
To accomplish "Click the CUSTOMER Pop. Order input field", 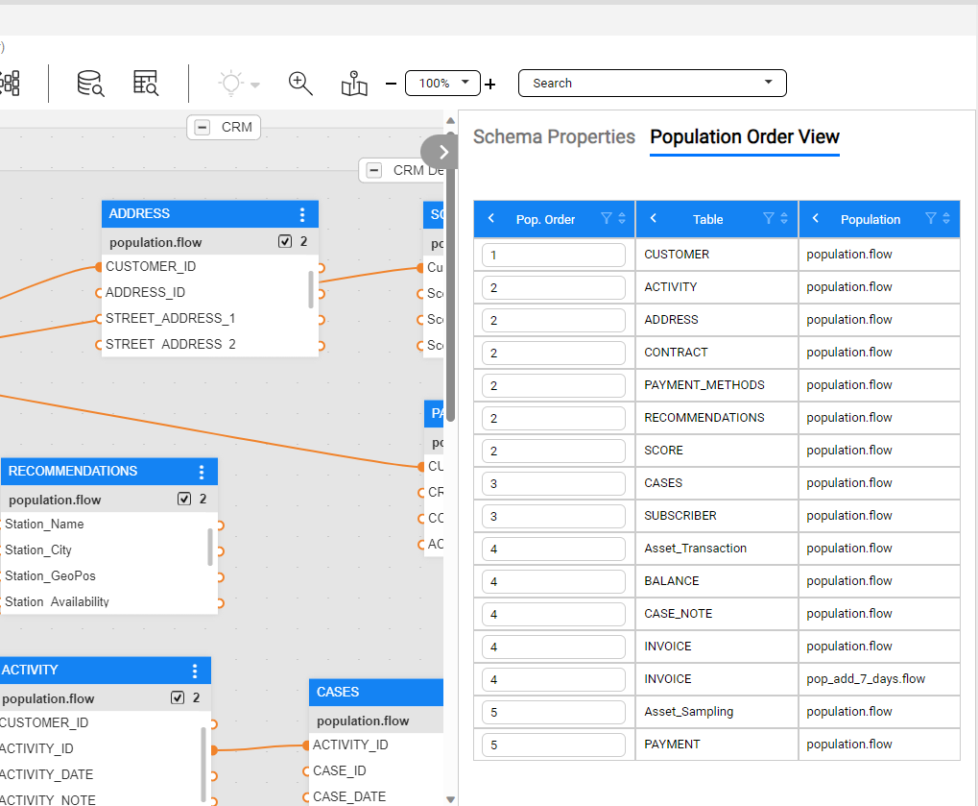I will 554,255.
